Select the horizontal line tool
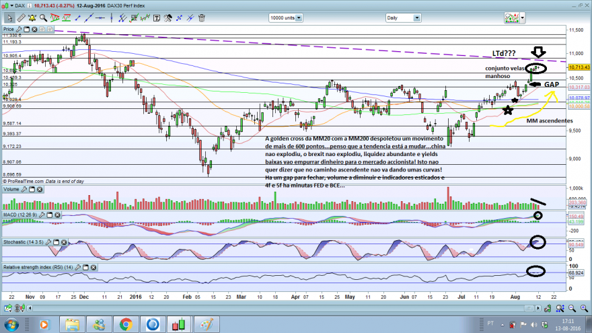The image size is (592, 333). point(100,17)
